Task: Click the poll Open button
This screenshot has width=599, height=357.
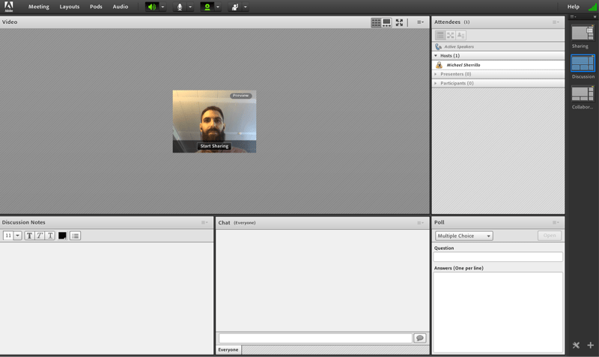Action: pyautogui.click(x=550, y=236)
